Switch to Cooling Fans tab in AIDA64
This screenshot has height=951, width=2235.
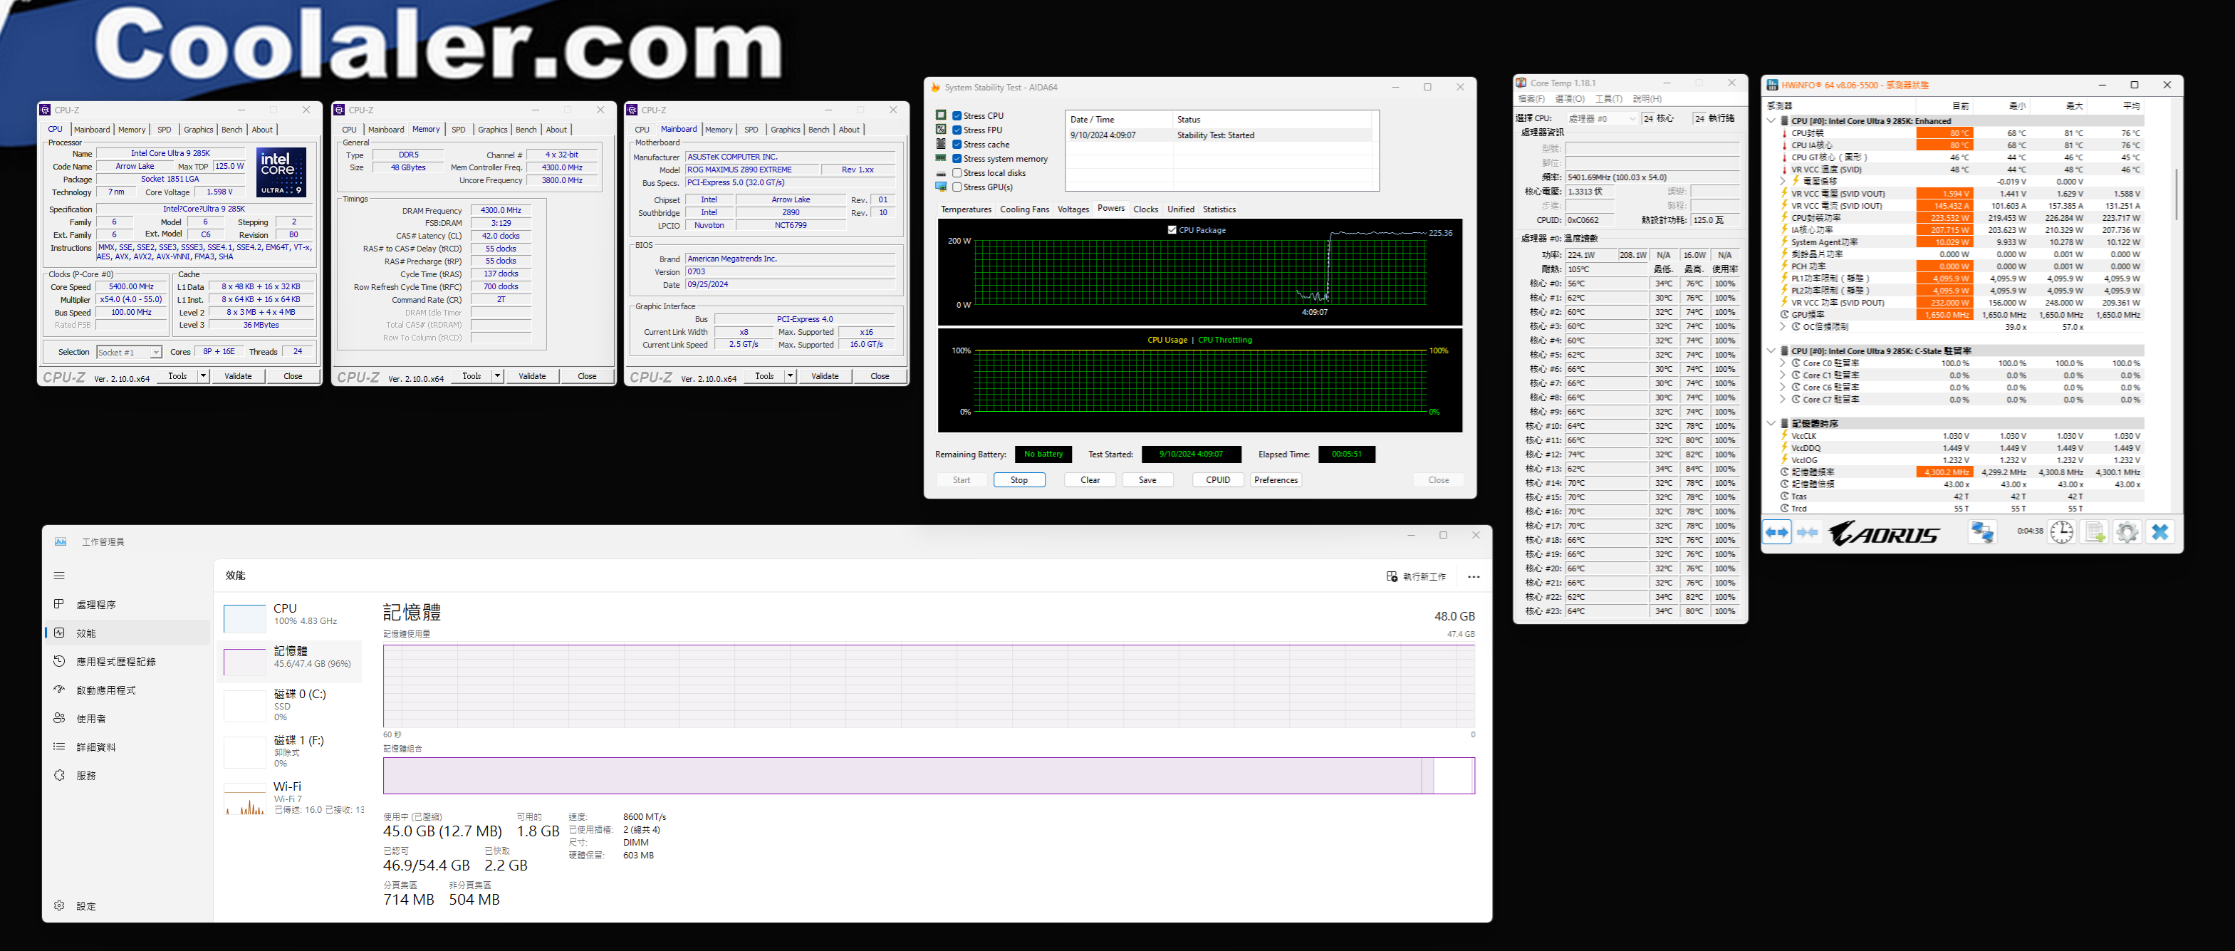1023,209
